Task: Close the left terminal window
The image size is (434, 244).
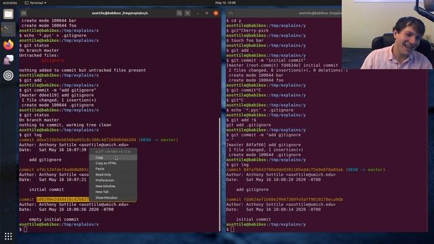Action: point(216,13)
